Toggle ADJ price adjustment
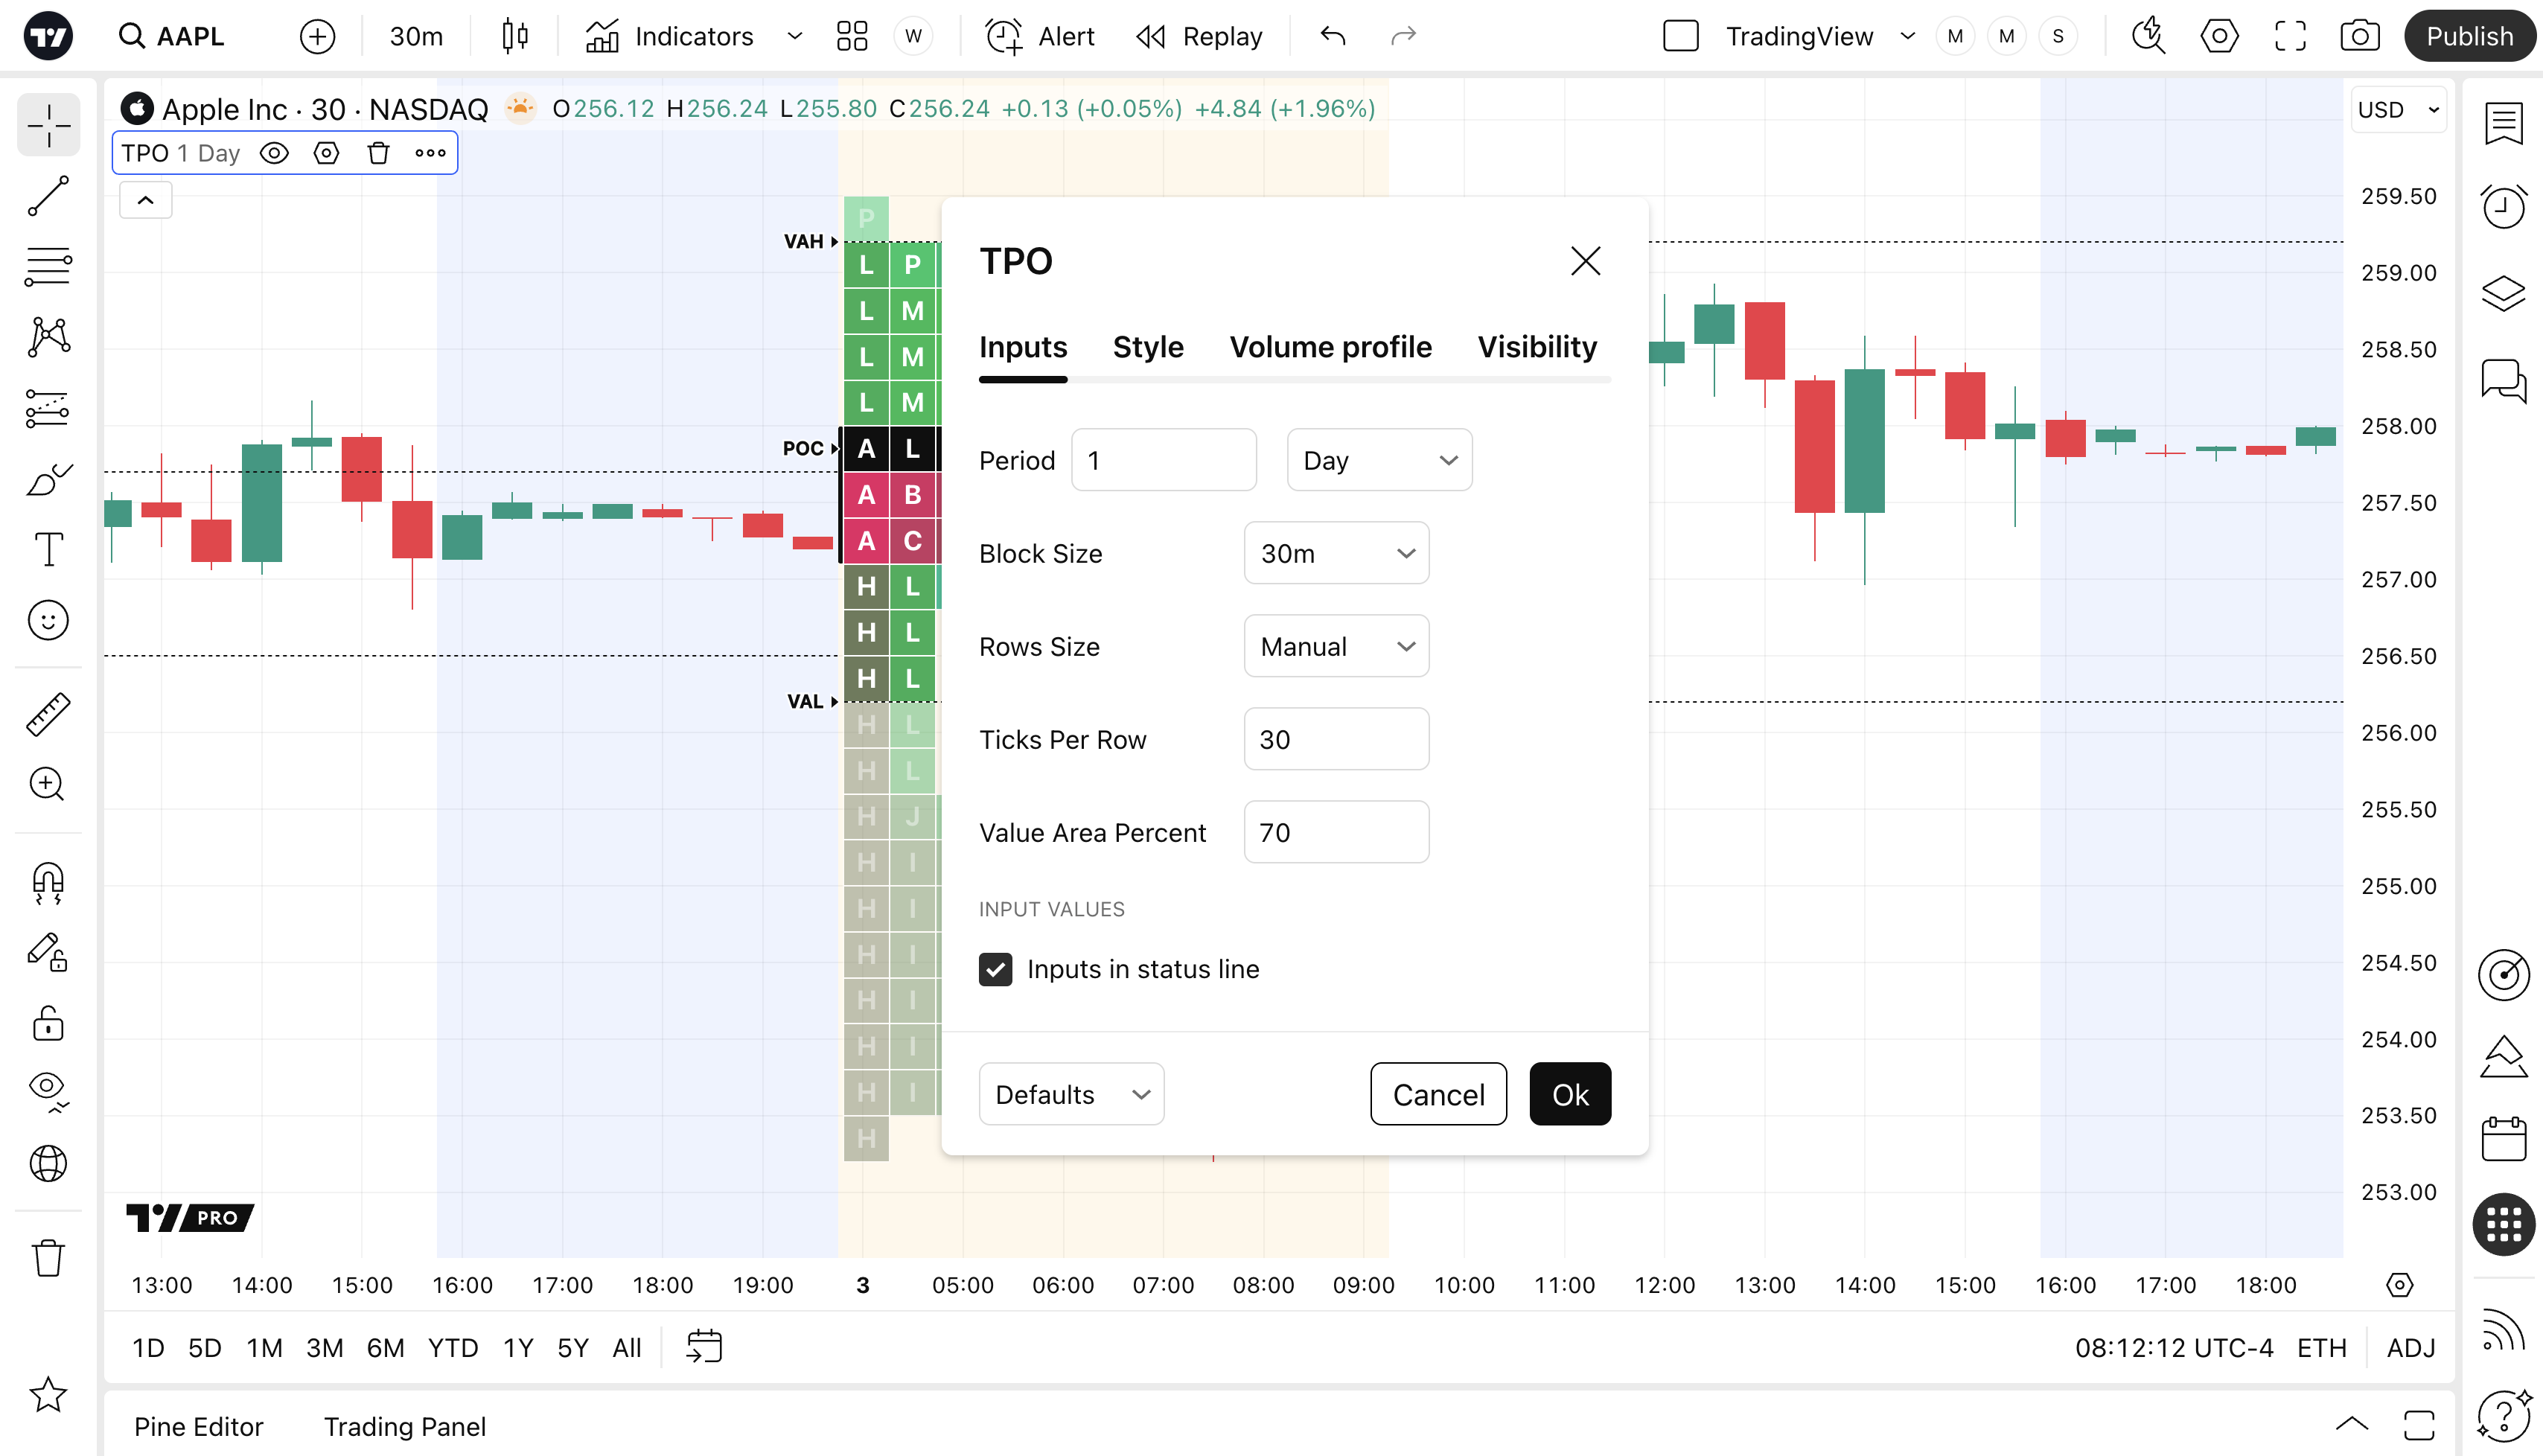The height and width of the screenshot is (1456, 2543). point(2410,1348)
